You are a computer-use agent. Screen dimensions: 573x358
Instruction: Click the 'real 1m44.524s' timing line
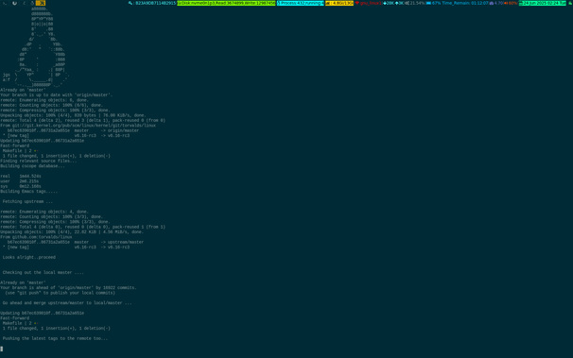click(21, 177)
